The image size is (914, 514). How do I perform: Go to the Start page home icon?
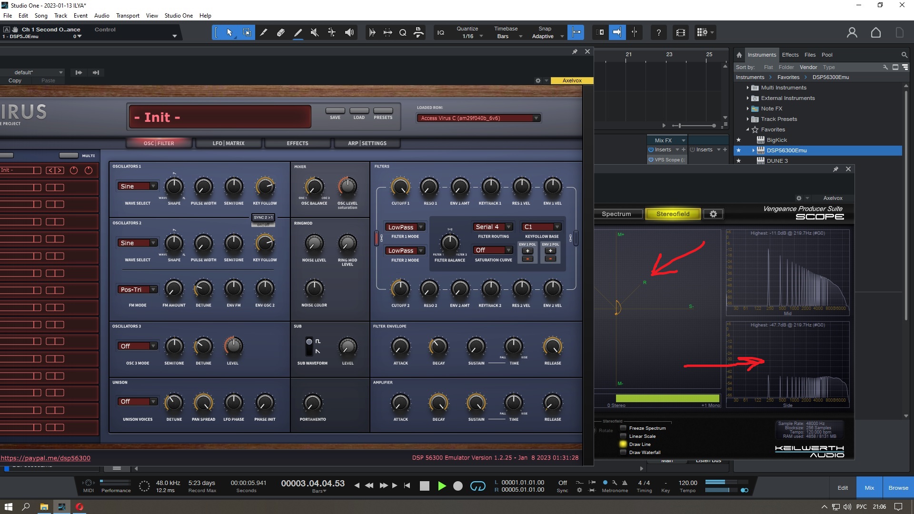point(876,32)
